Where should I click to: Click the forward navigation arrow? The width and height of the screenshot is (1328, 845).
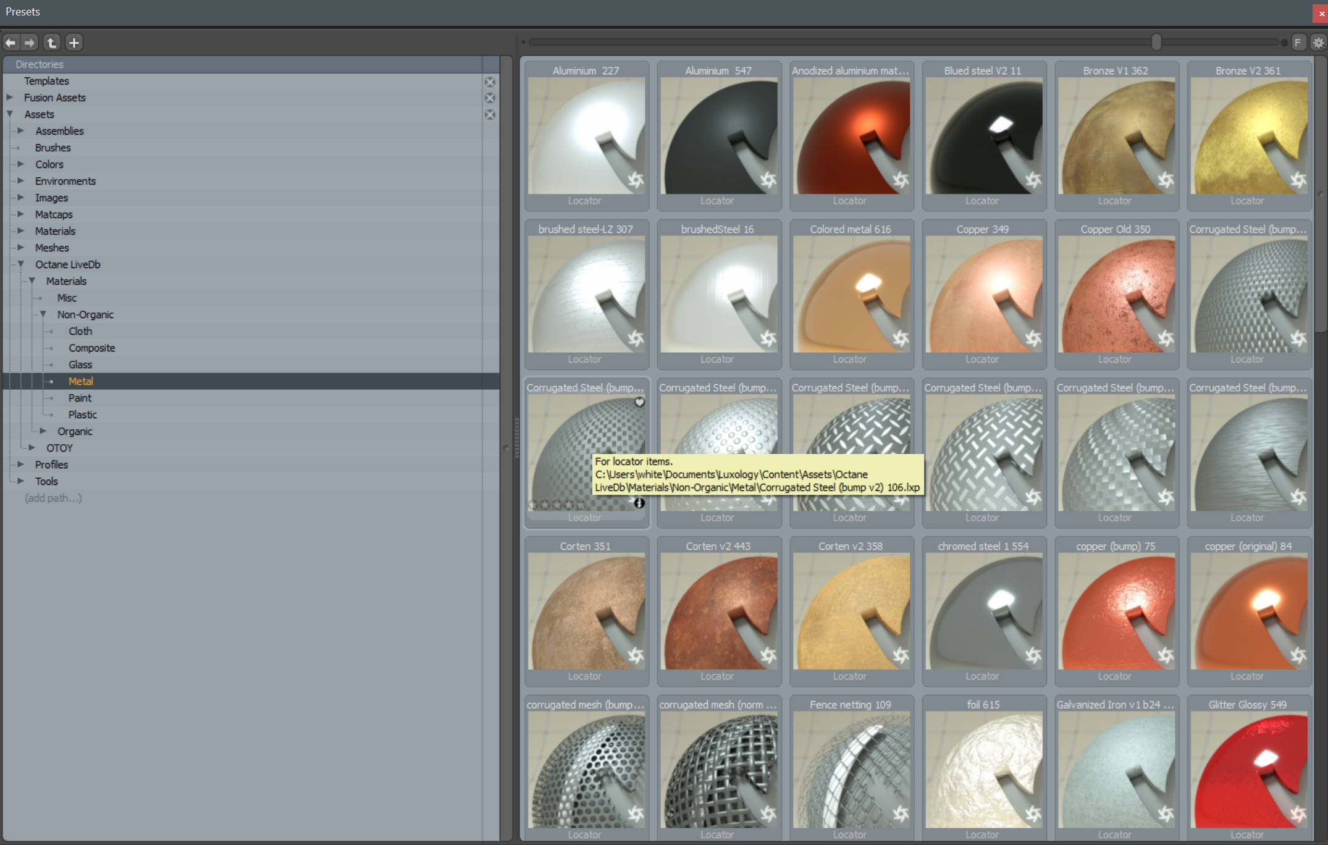point(29,43)
